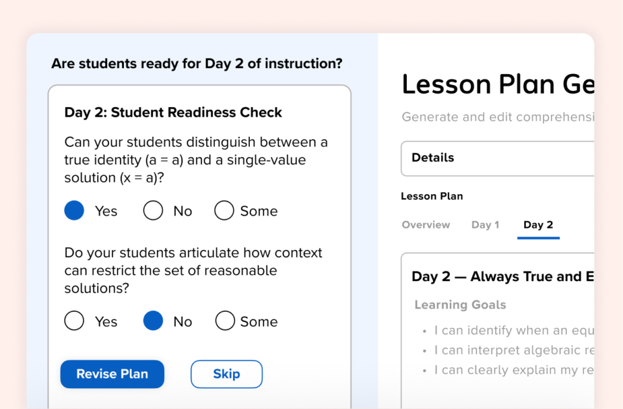Select "Yes" for the context restriction question

74,321
